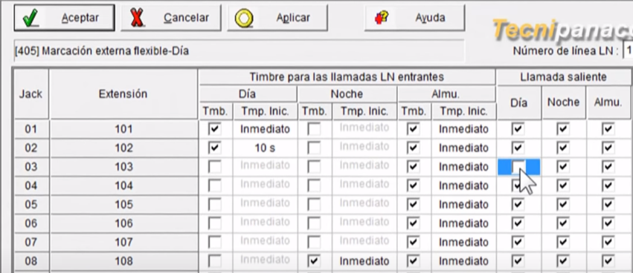Open Almu. Tmp. Inic. 'Inmediato' for extension 108
Screen dimensions: 633x273
coord(463,261)
